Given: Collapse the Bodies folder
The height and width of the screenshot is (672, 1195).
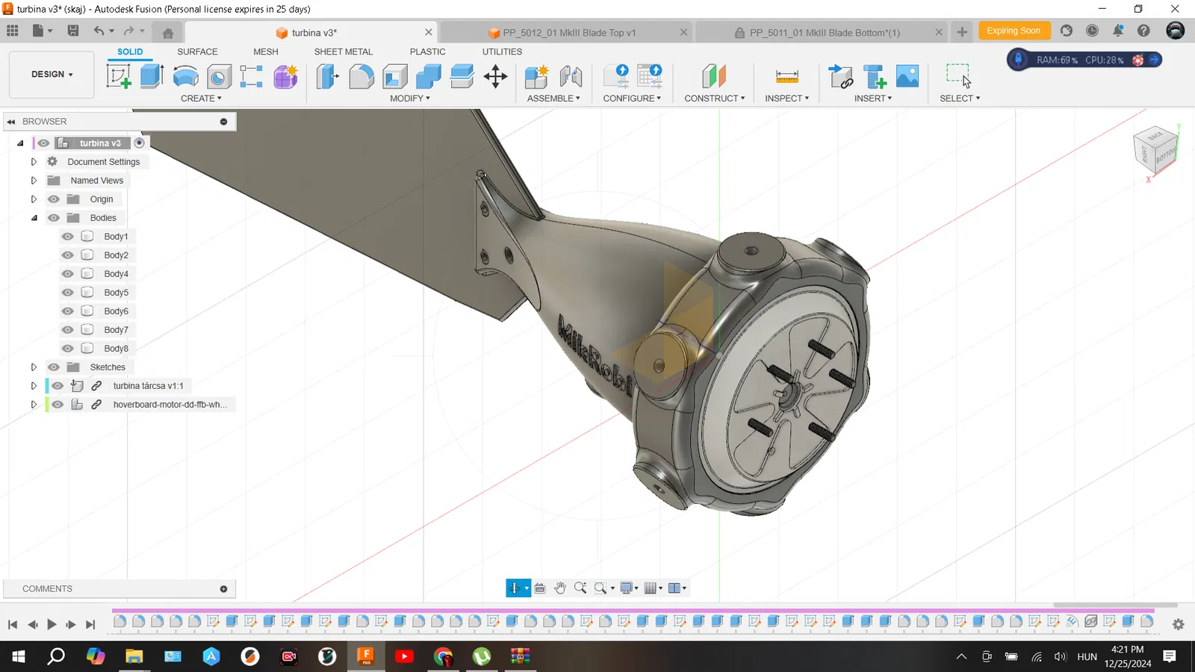Looking at the screenshot, I should 34,218.
